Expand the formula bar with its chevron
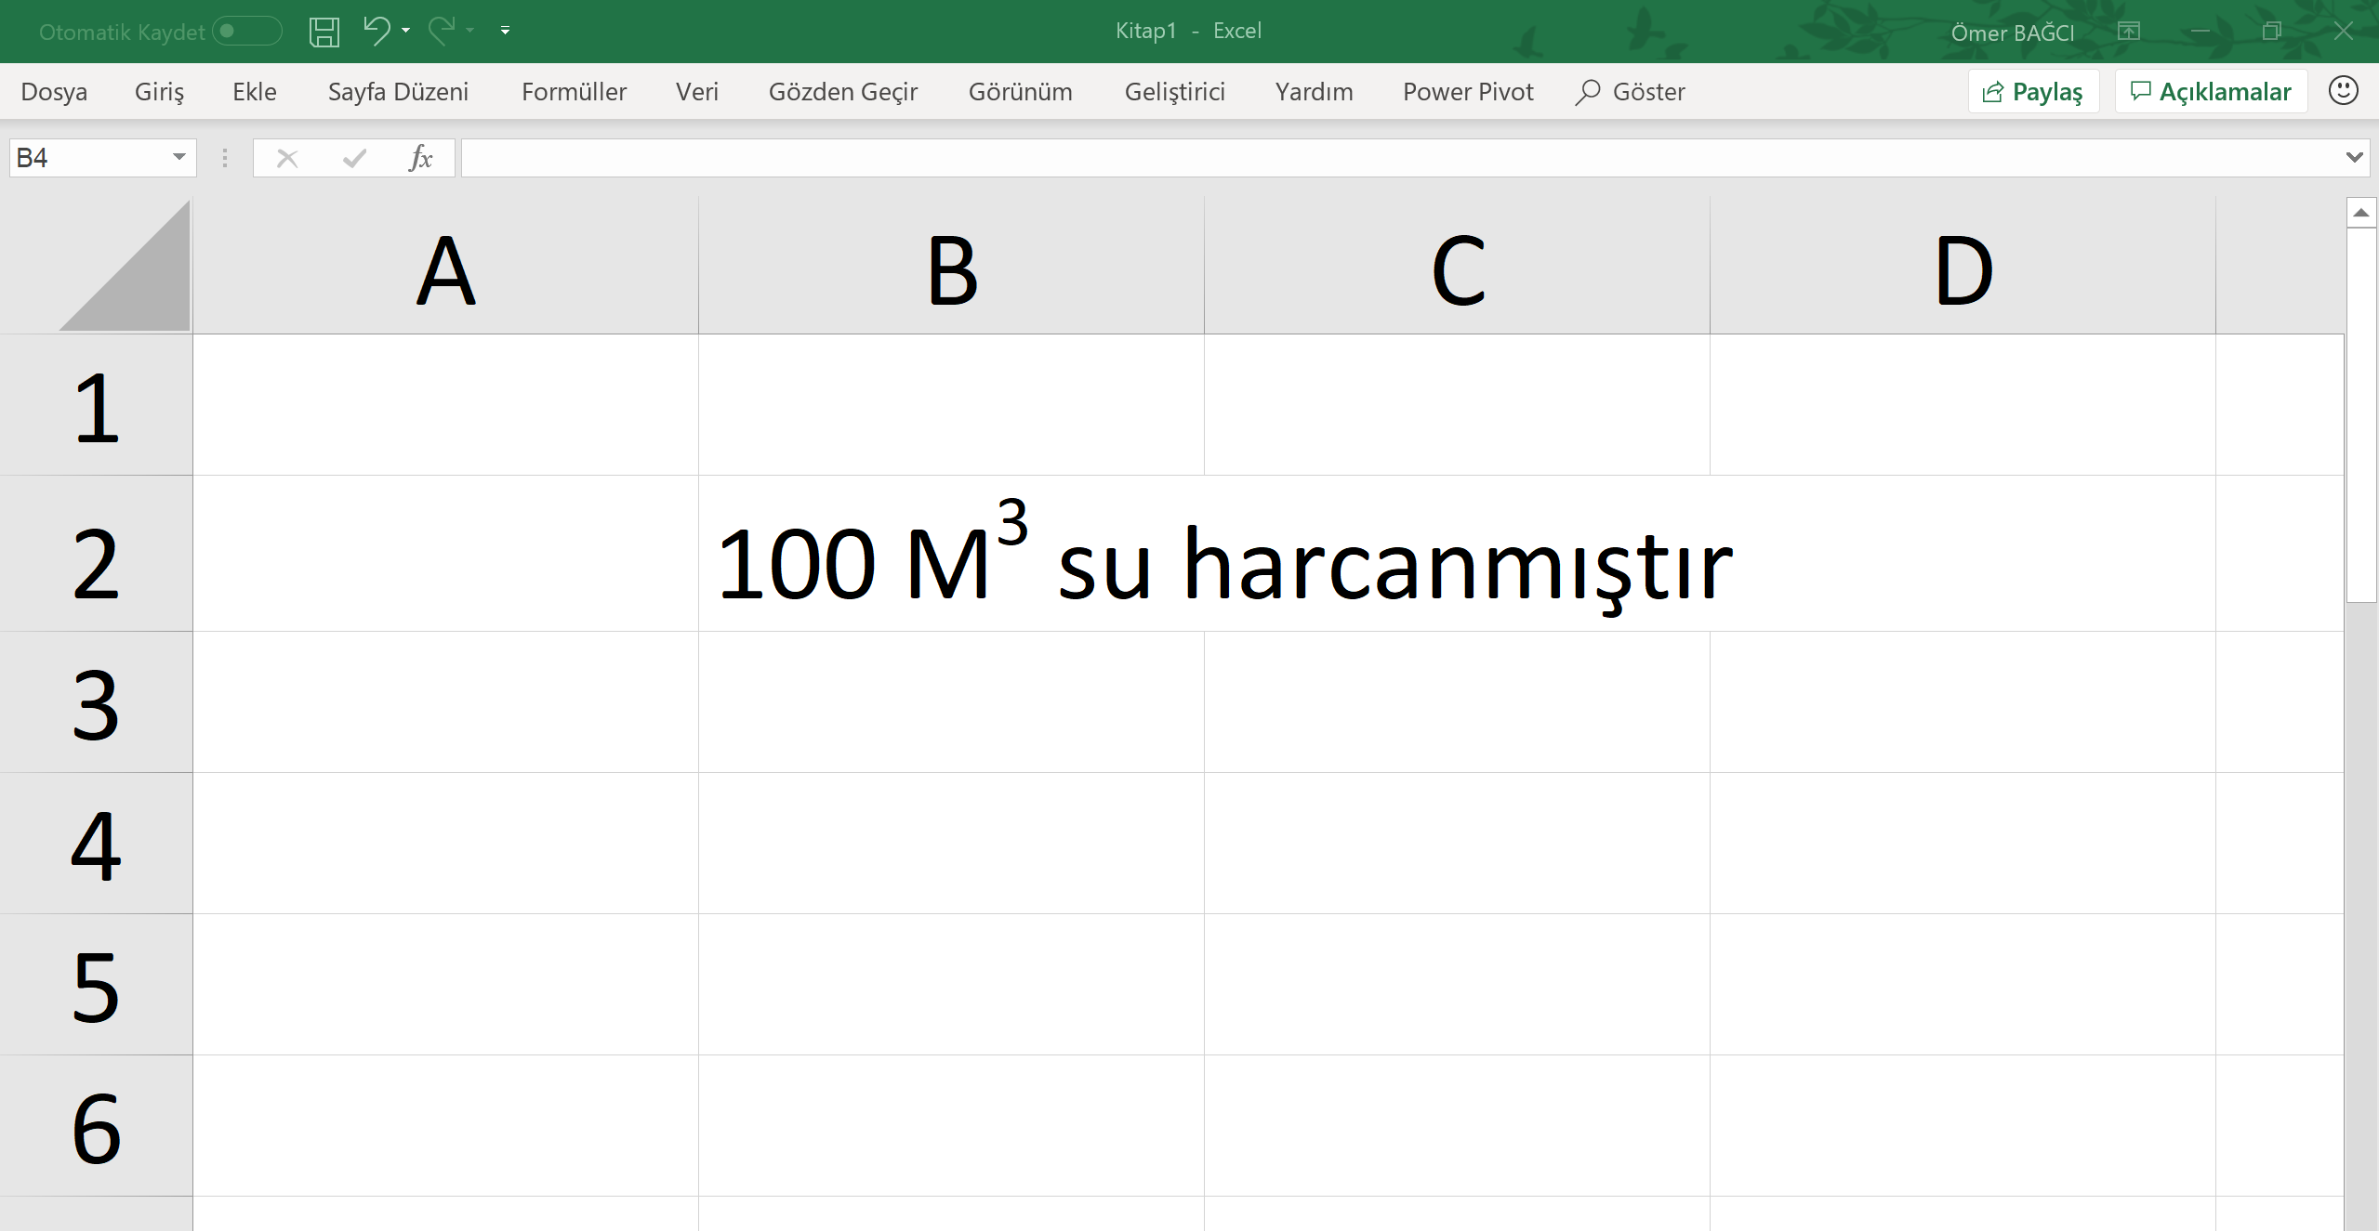The height and width of the screenshot is (1231, 2379). (2355, 157)
